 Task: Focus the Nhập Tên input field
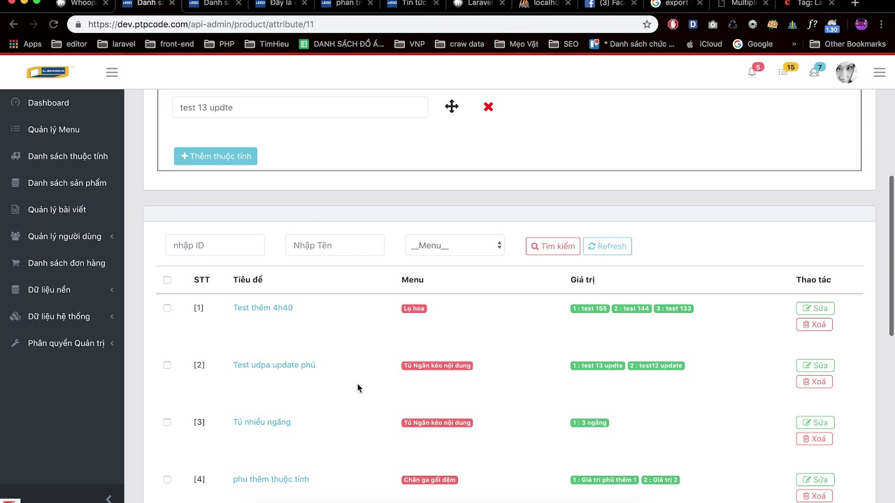coord(335,245)
